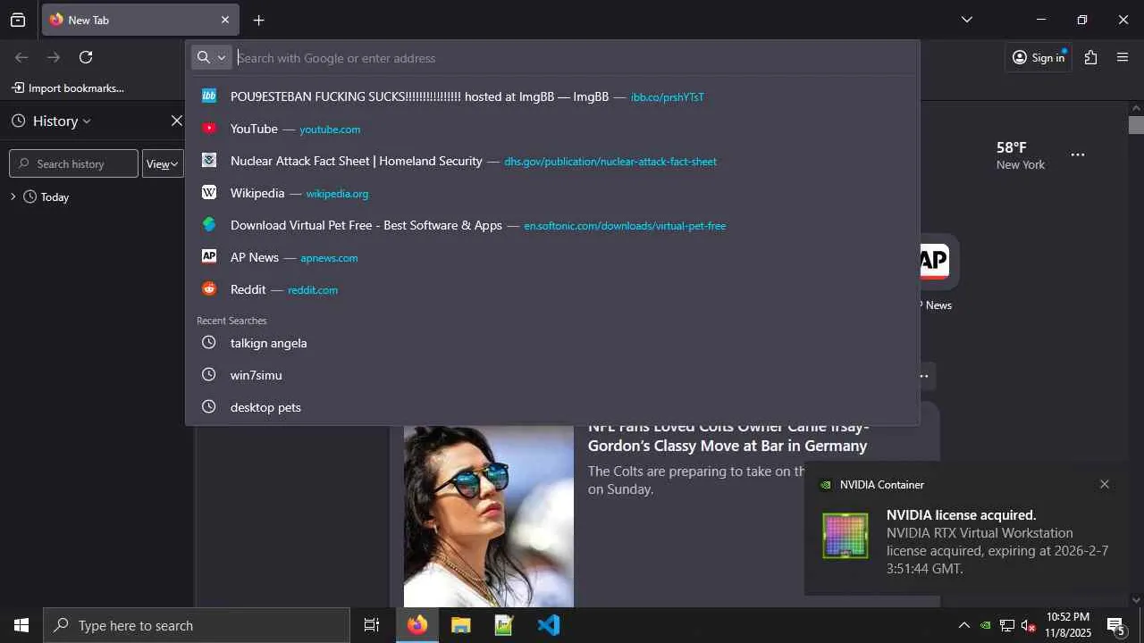Click the Search history field
This screenshot has height=643, width=1144.
click(74, 163)
